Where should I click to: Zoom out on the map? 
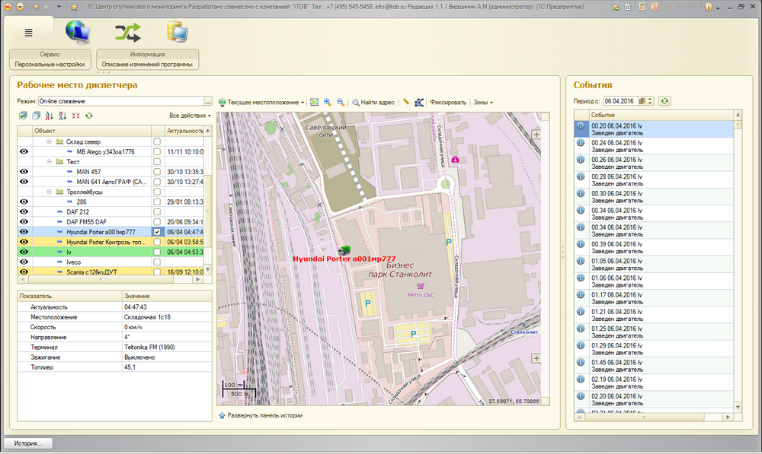(x=341, y=102)
